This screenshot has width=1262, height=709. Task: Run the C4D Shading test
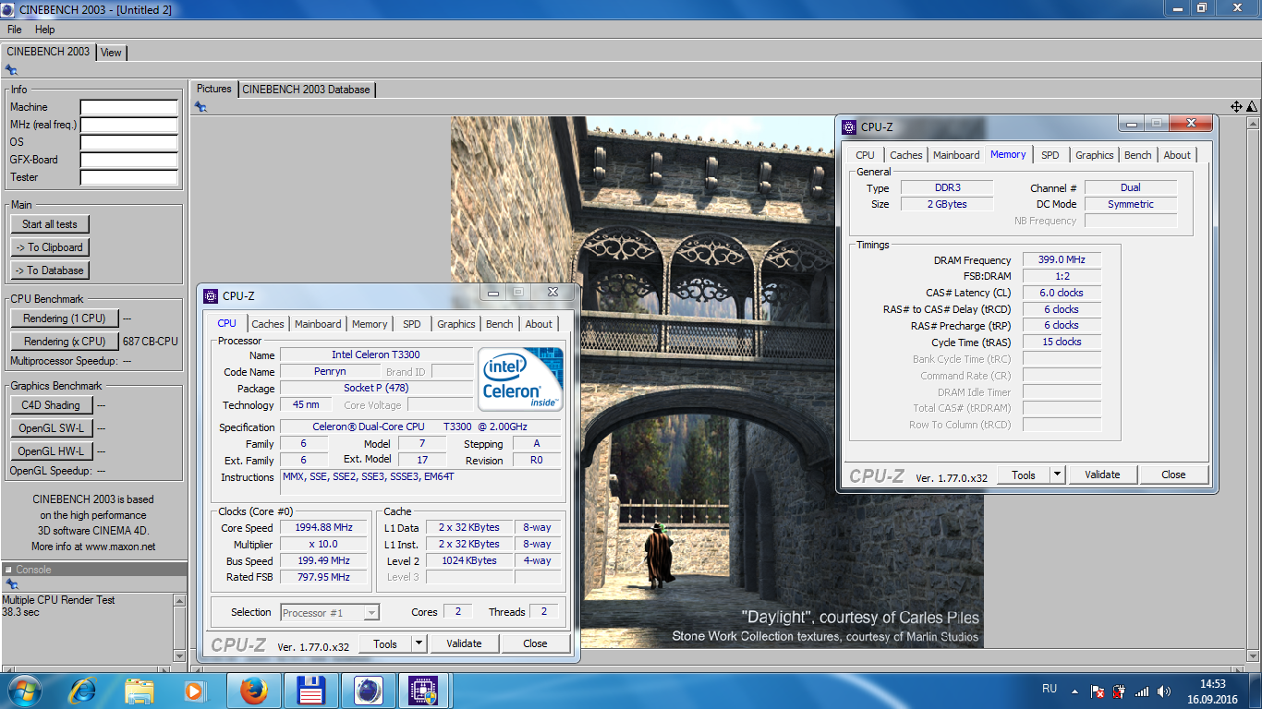click(51, 405)
